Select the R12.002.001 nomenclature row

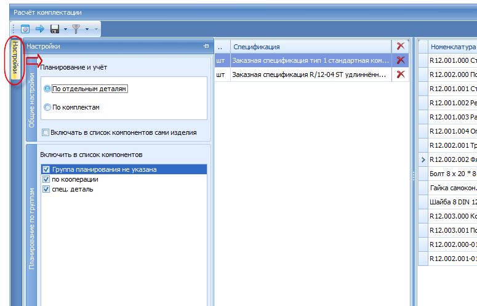click(452, 145)
